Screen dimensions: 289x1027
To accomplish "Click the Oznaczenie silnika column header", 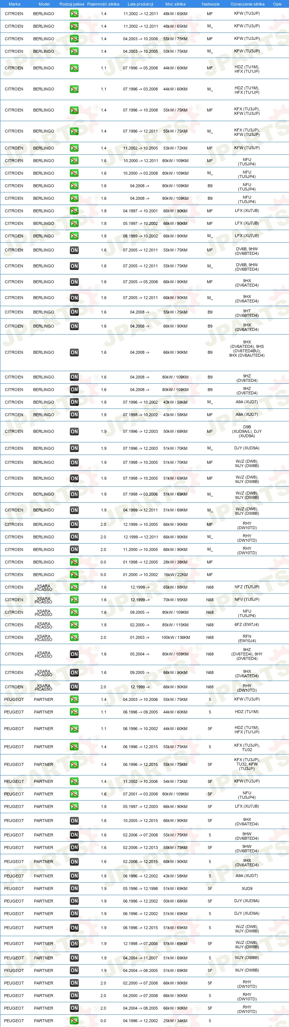I will tap(248, 4).
